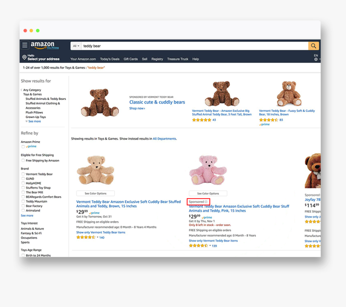This screenshot has width=346, height=307.
Task: Click the location pin address icon
Action: click(x=24, y=58)
